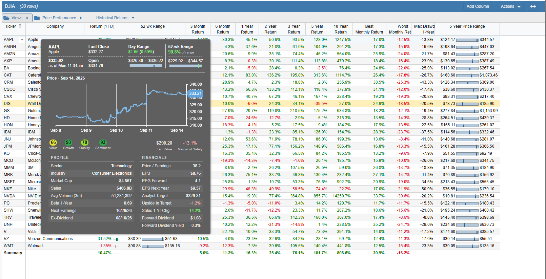Click VZ YTD return 31.52%
This screenshot has width=546, height=279.
(104, 239)
